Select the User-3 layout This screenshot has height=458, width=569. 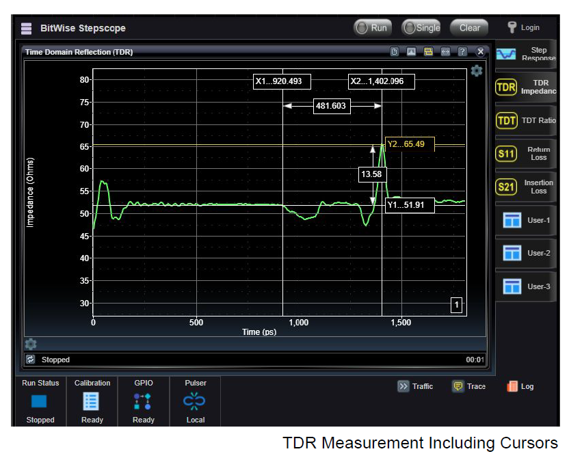point(526,286)
